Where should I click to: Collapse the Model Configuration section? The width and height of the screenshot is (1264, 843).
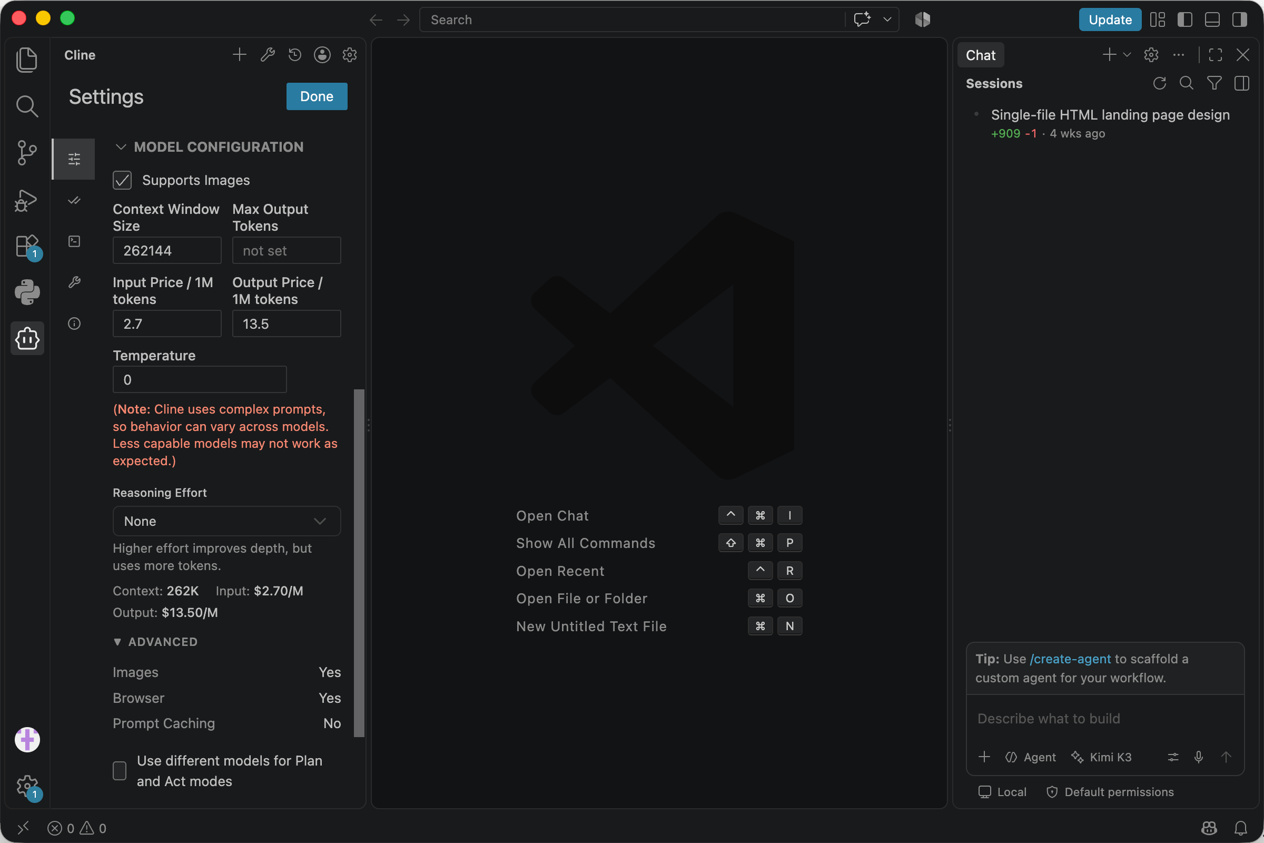point(121,147)
